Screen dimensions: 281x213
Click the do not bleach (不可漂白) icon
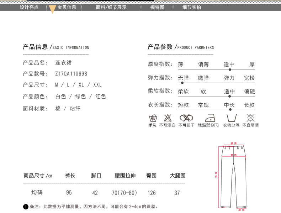[x=167, y=118]
